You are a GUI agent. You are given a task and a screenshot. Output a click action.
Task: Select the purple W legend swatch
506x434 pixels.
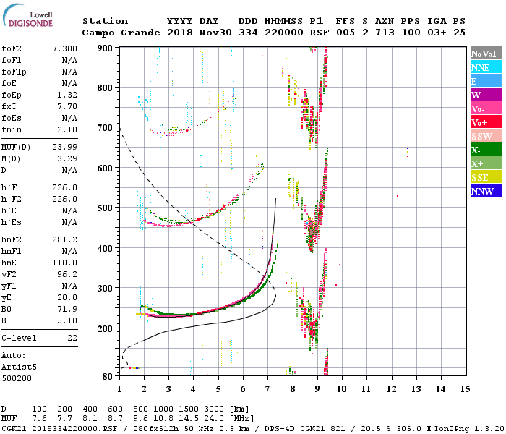[486, 95]
